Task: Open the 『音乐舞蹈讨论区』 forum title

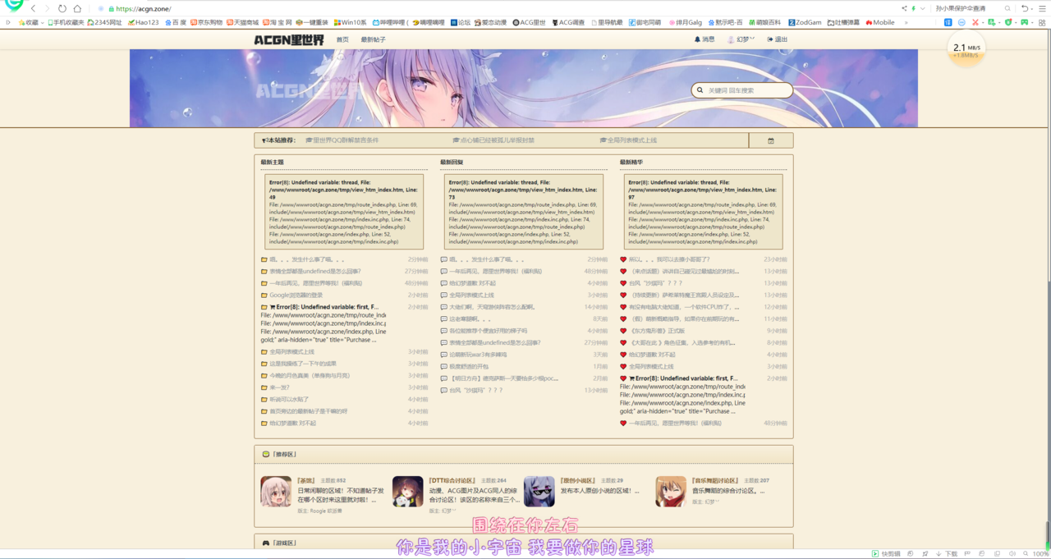Action: tap(717, 480)
